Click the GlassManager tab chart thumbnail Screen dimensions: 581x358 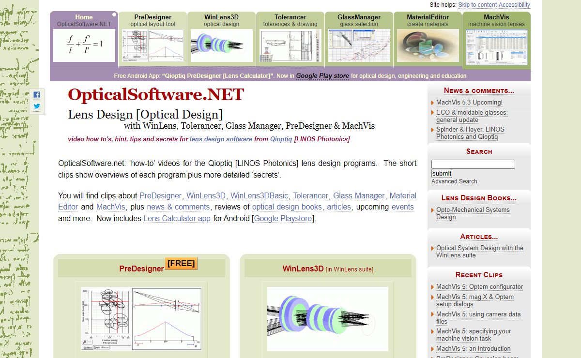(x=359, y=45)
